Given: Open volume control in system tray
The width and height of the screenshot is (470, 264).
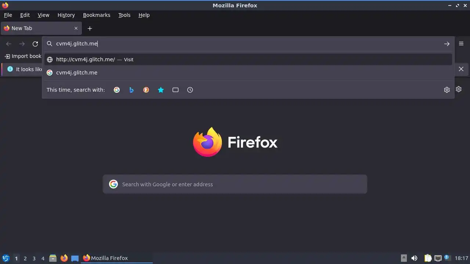Looking at the screenshot, I should coord(414,258).
